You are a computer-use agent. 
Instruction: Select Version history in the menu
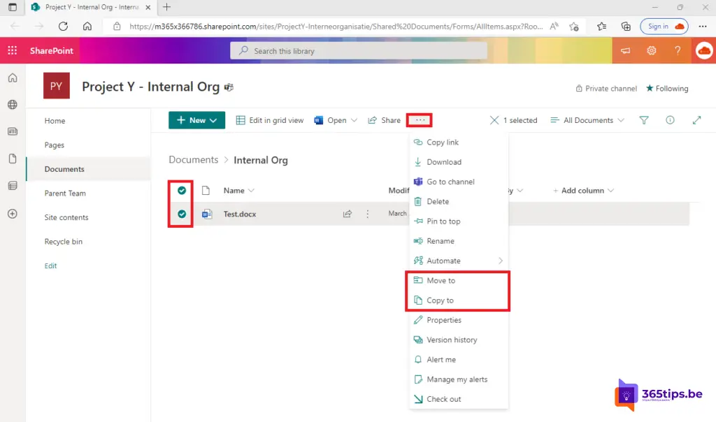pyautogui.click(x=452, y=340)
